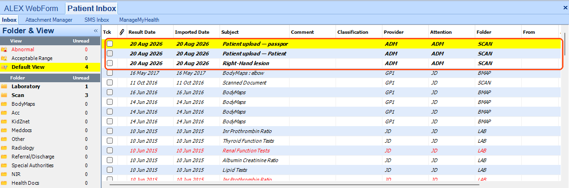This screenshot has height=188, width=569.
Task: Open the Abnormal view icon
Action: coord(4,49)
